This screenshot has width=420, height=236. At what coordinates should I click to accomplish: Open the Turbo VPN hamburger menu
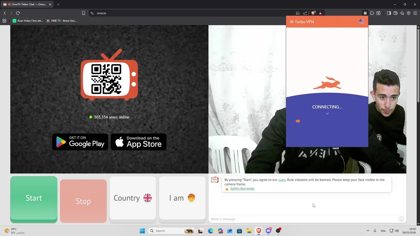[291, 22]
